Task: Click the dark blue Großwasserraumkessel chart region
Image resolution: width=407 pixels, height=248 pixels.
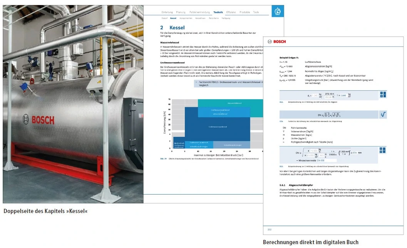Action: click(x=218, y=126)
